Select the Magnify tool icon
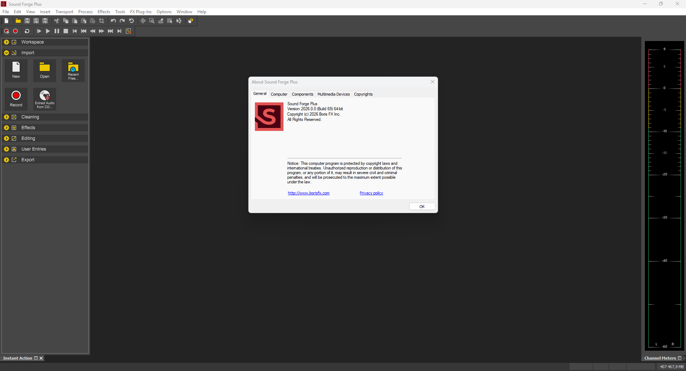This screenshot has width=686, height=371. 152,21
